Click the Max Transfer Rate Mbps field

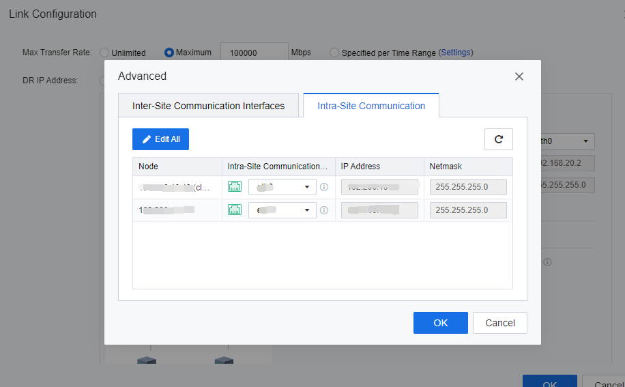(x=254, y=53)
